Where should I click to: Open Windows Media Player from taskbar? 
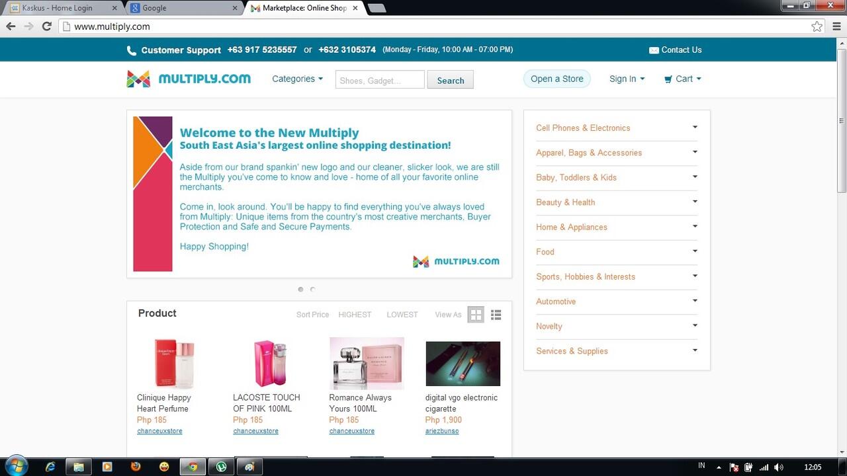pyautogui.click(x=107, y=467)
